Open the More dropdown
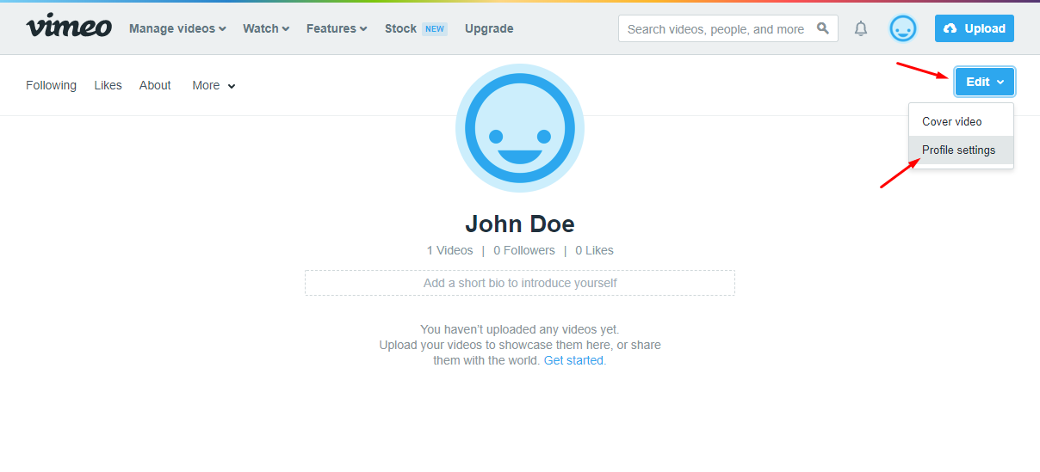 [214, 85]
